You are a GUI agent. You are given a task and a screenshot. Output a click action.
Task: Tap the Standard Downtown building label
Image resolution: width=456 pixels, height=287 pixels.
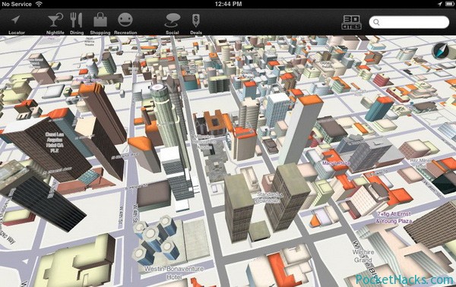[x=268, y=197]
